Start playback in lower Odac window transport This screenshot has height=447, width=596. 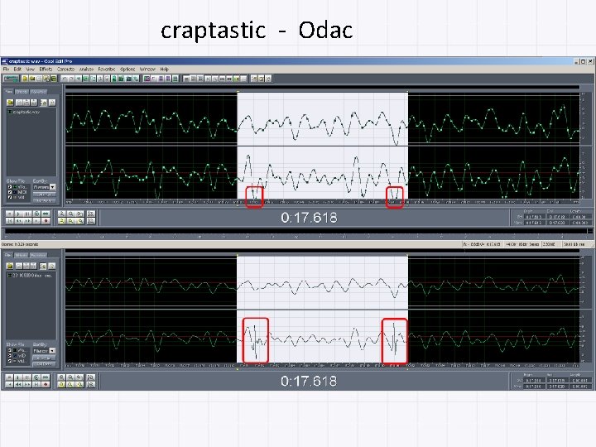coord(18,377)
